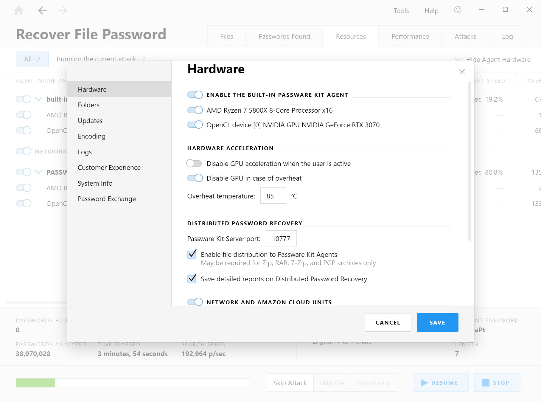Click the Home icon
This screenshot has height=402, width=541.
(19, 10)
